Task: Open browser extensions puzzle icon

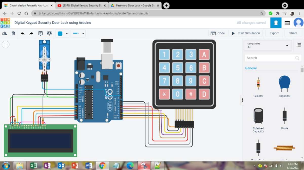Action: 278,13
